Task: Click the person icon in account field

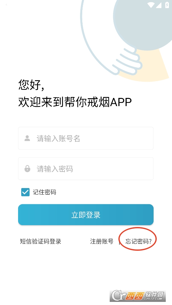Action: pyautogui.click(x=27, y=138)
